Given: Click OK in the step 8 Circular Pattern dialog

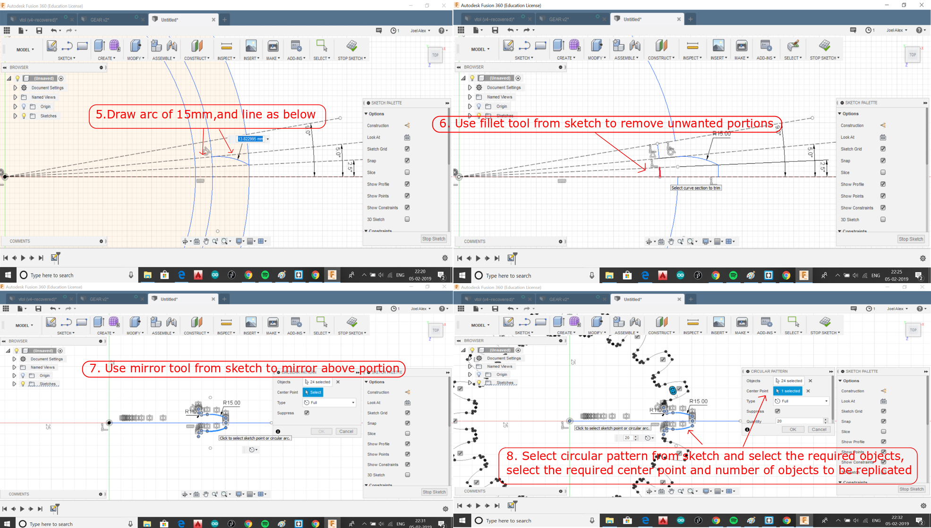Looking at the screenshot, I should (793, 429).
